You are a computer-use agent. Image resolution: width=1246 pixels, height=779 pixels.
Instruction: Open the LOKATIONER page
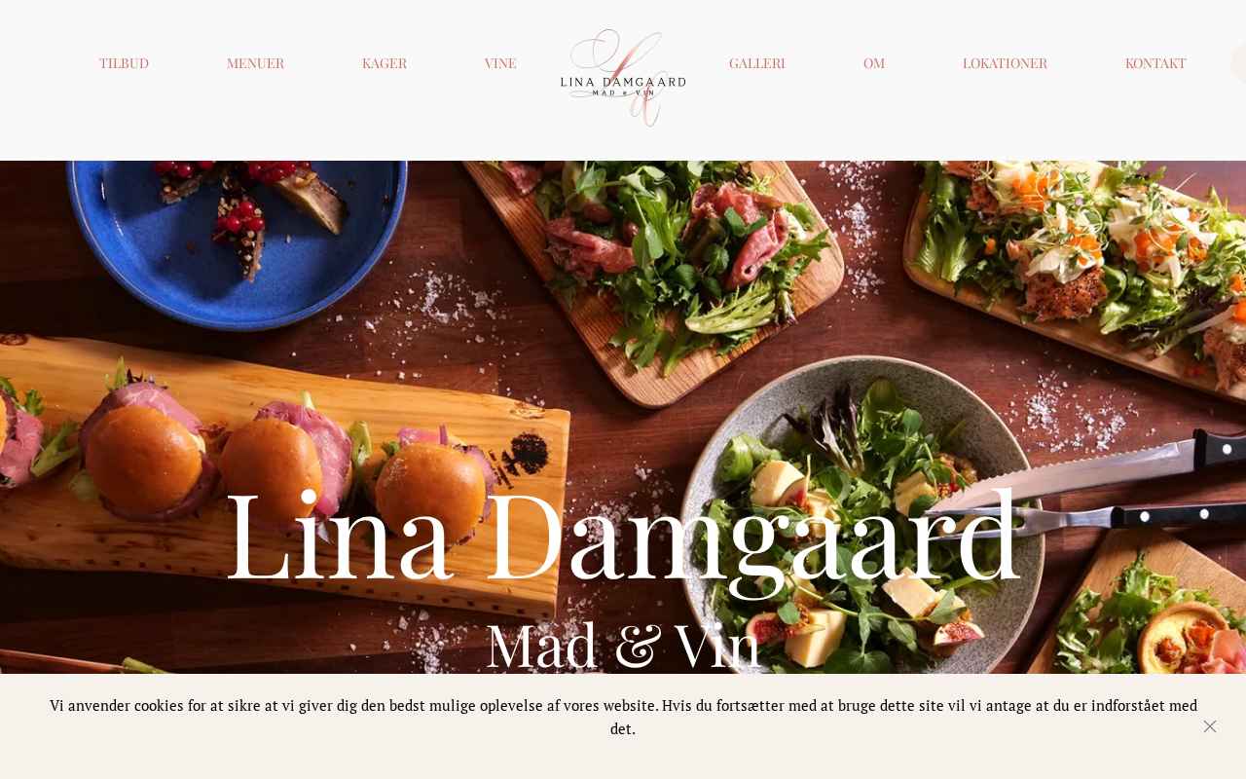click(1005, 63)
